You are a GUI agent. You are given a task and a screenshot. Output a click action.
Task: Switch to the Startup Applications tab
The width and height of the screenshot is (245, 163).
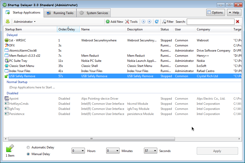(x=23, y=13)
